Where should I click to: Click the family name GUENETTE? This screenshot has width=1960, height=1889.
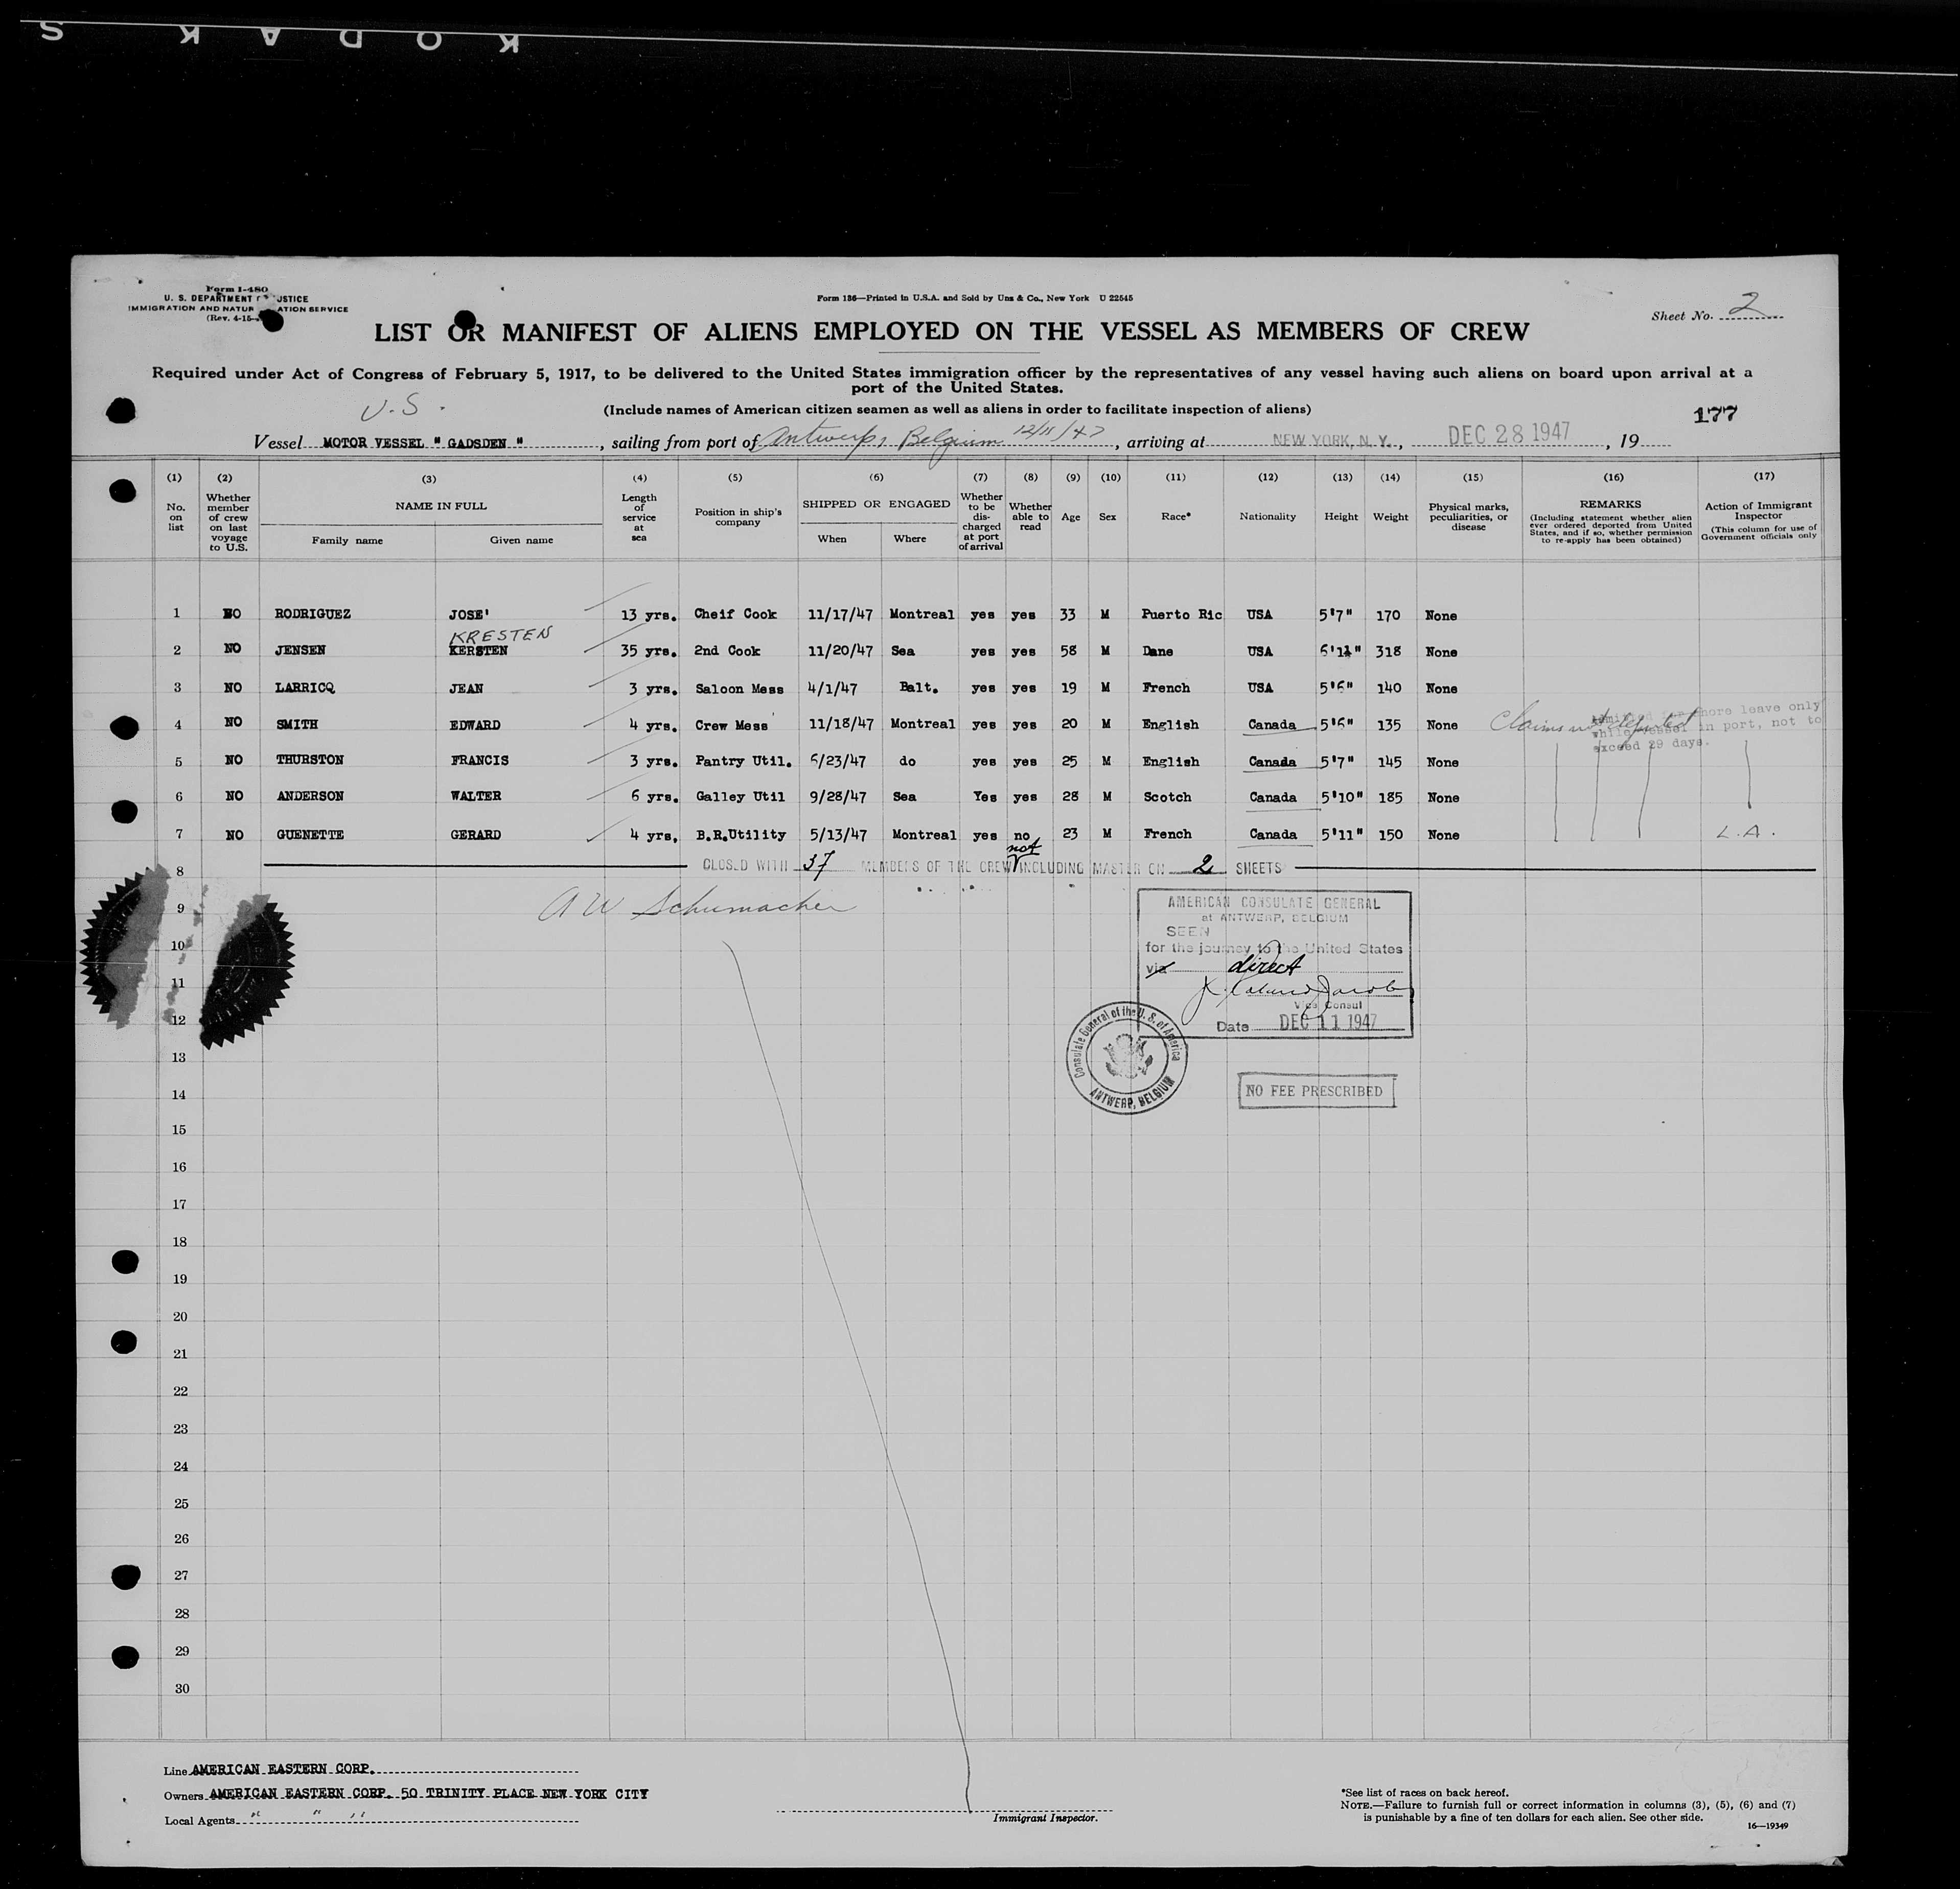click(x=309, y=835)
